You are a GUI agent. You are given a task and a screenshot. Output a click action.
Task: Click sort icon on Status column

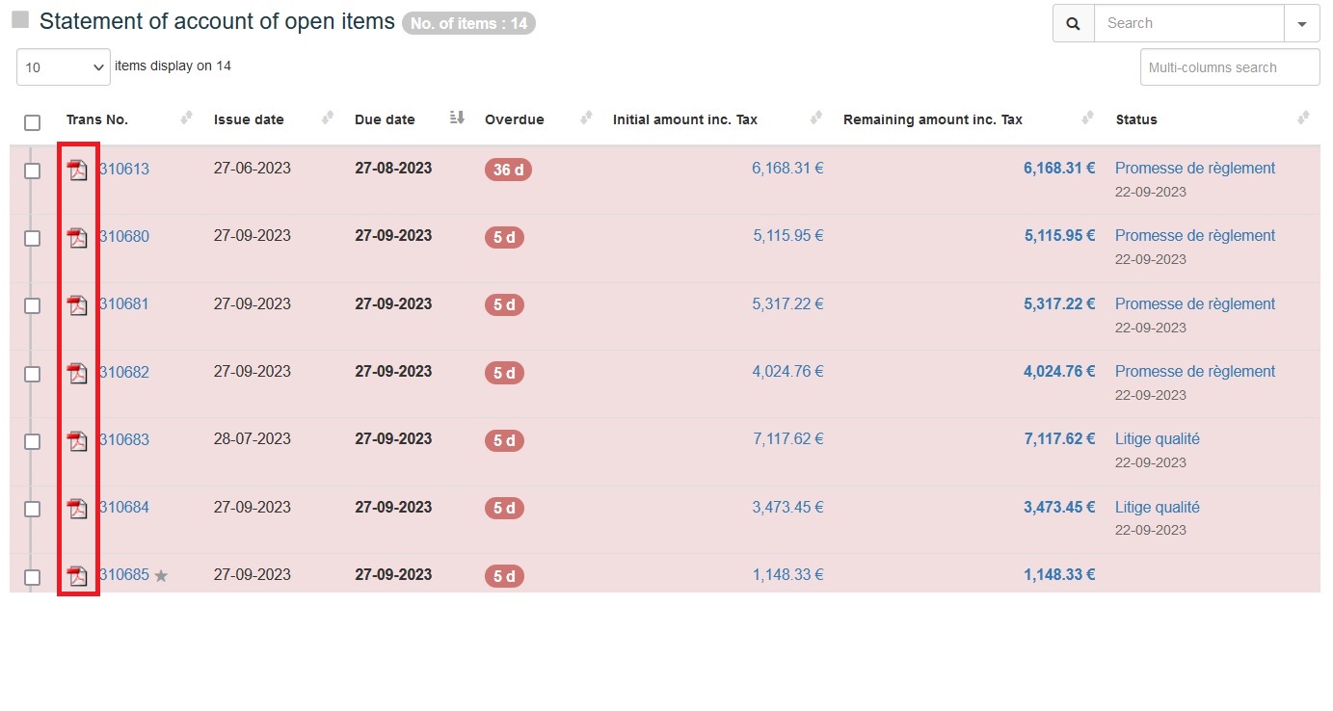point(1303,118)
